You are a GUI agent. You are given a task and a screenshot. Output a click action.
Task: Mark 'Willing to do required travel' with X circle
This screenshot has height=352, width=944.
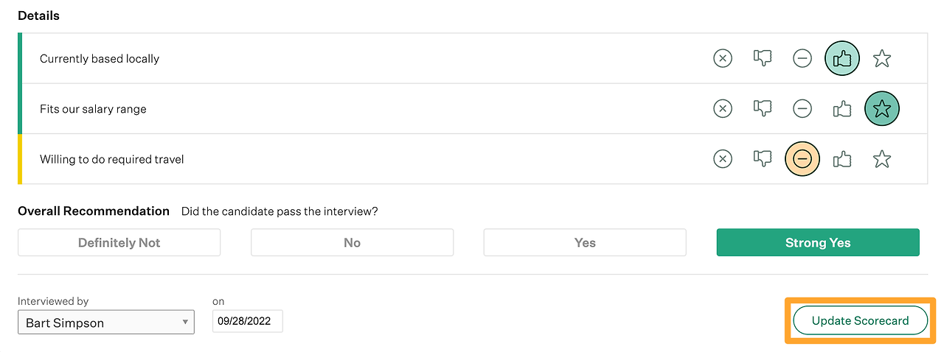click(723, 159)
